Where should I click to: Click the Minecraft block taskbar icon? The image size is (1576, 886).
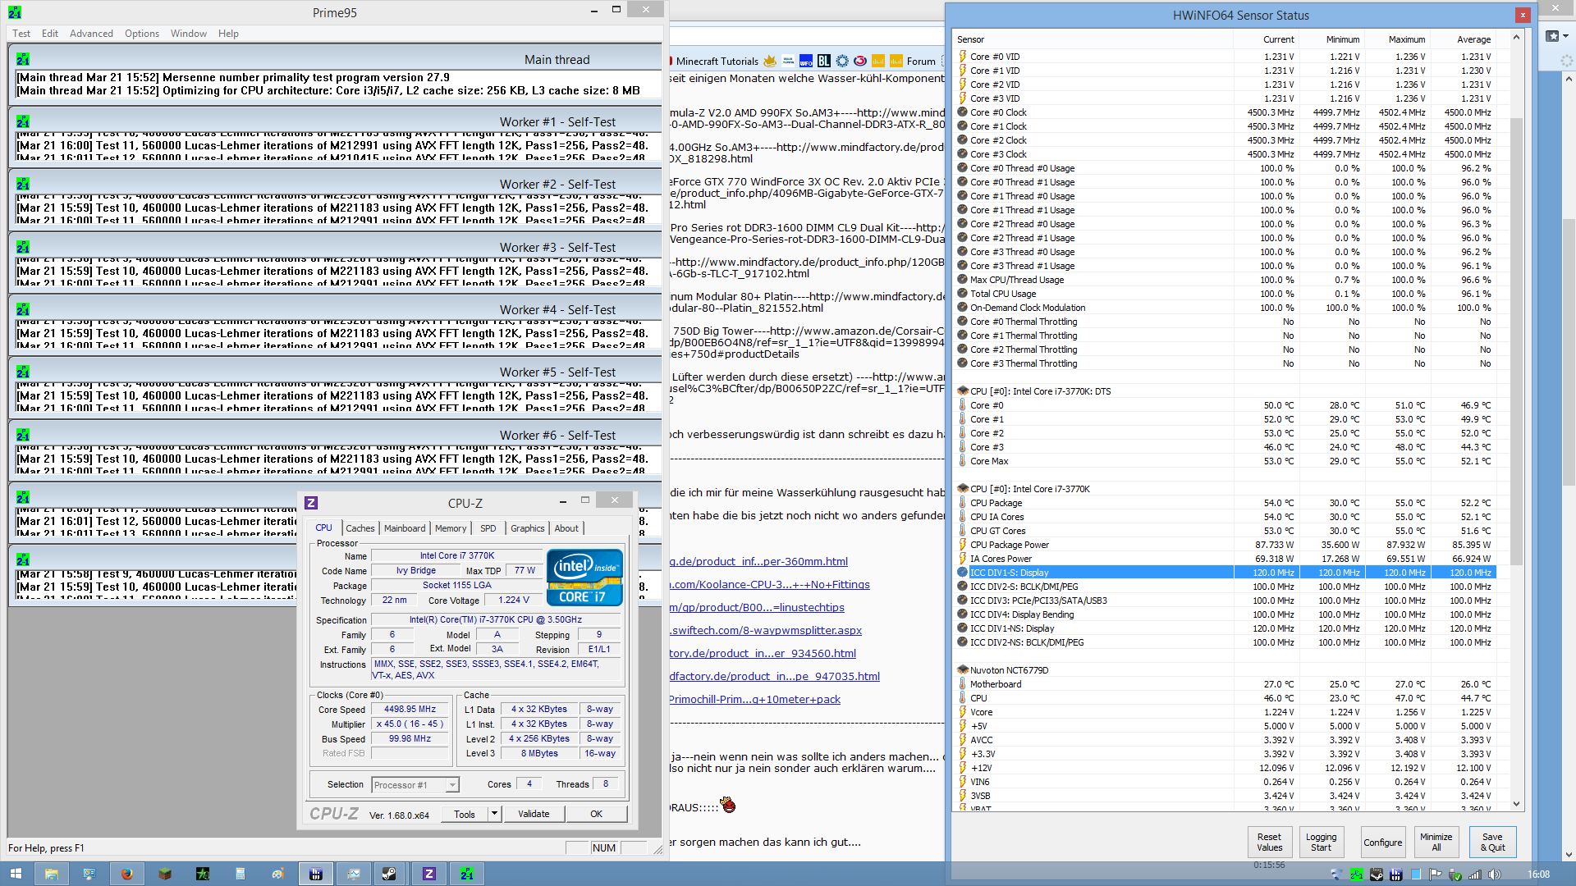coord(165,874)
